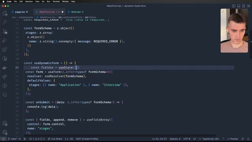Click line number 22 in gutter
The image size is (252, 142).
[x=17, y=67]
